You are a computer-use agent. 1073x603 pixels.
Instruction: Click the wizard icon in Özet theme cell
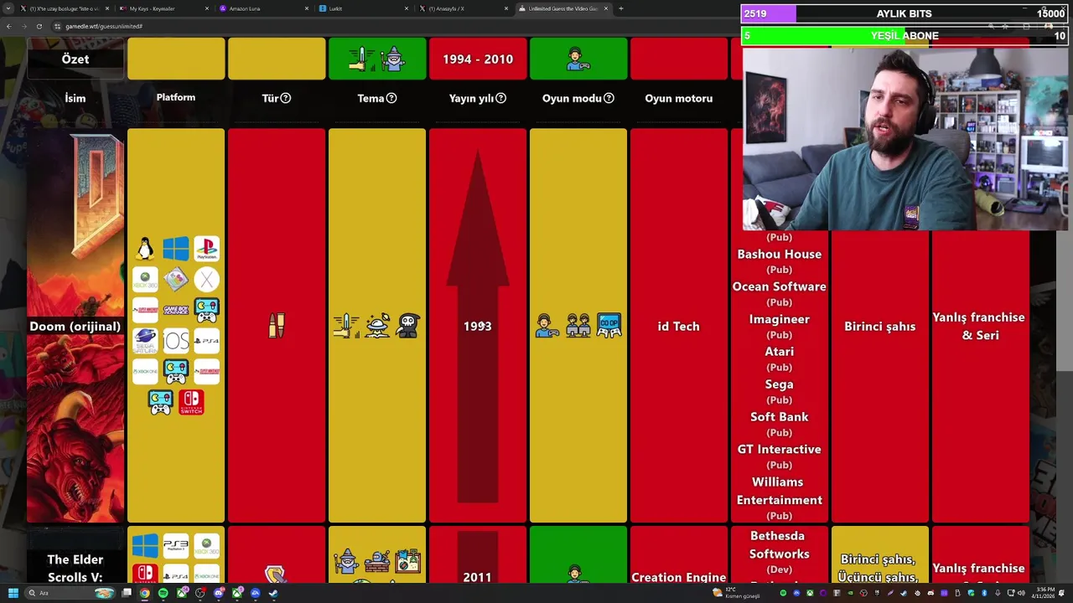(392, 59)
